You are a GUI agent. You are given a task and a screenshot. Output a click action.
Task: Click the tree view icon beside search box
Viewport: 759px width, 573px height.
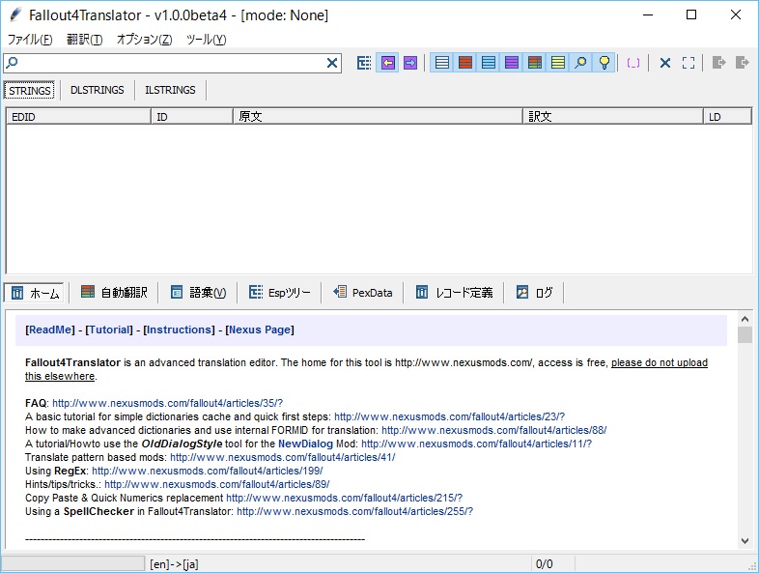(x=364, y=63)
